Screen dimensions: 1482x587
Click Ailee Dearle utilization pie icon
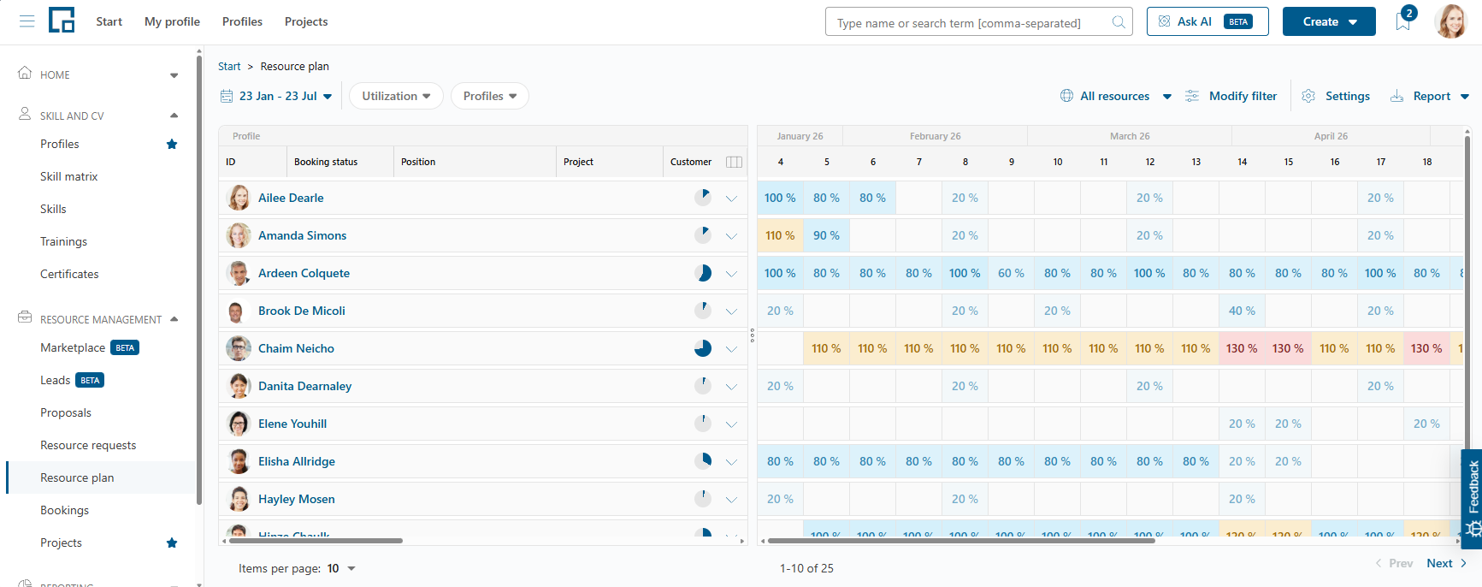click(x=703, y=198)
